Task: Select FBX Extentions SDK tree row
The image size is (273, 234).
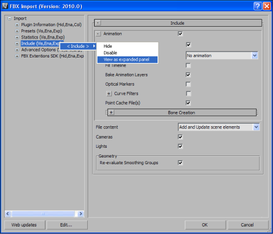Action: [52, 56]
